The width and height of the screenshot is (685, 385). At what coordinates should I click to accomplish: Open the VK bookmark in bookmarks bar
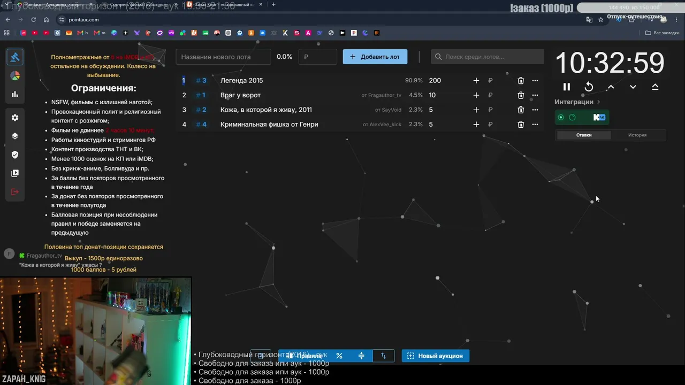(x=262, y=33)
